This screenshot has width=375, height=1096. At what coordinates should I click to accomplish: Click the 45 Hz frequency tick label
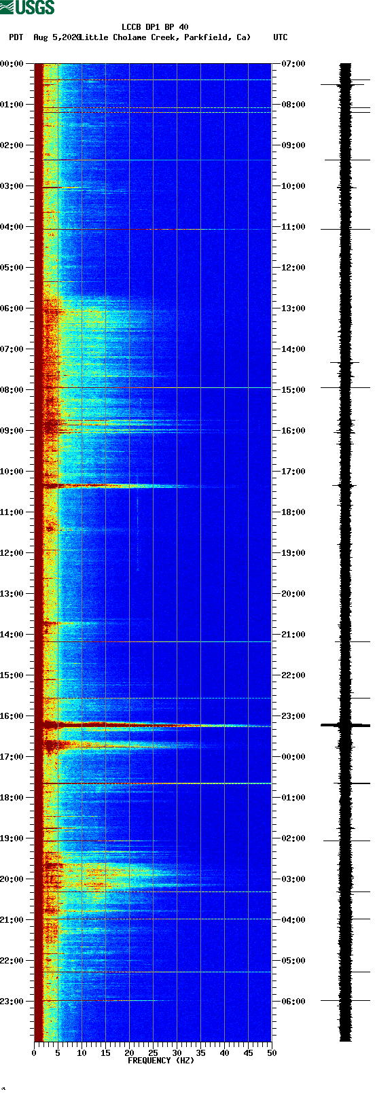click(248, 1053)
